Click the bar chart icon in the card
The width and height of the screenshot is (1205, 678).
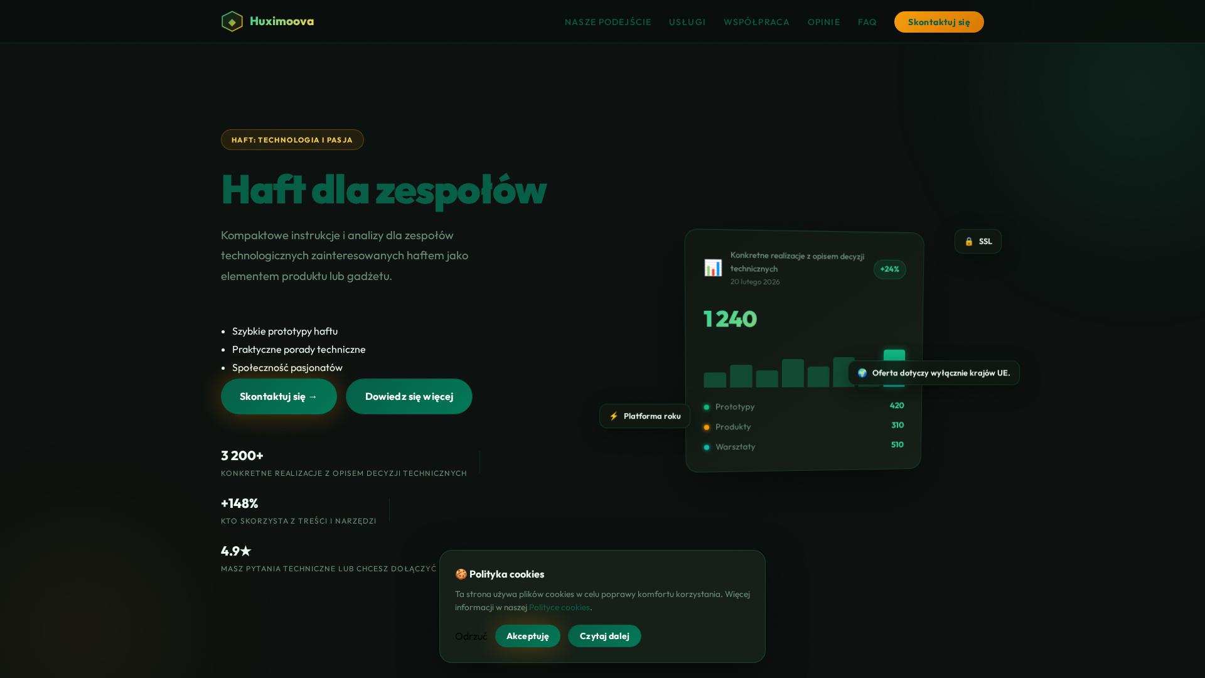pyautogui.click(x=713, y=268)
